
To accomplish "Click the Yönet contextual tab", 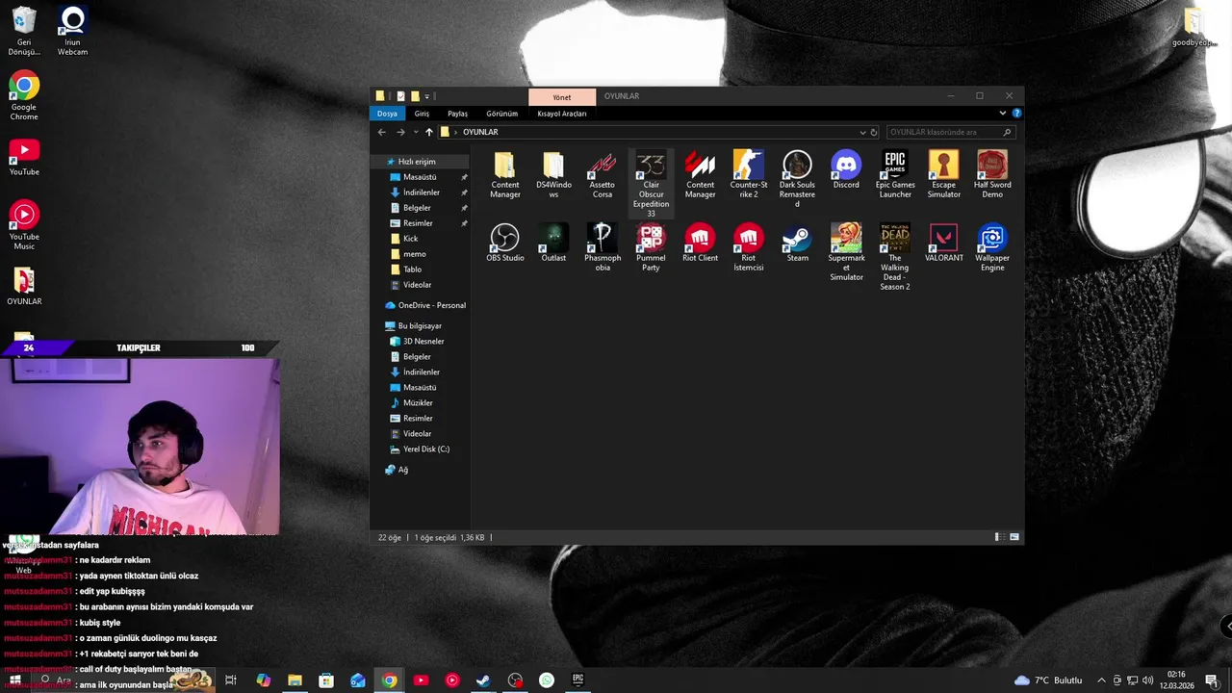I will point(562,97).
